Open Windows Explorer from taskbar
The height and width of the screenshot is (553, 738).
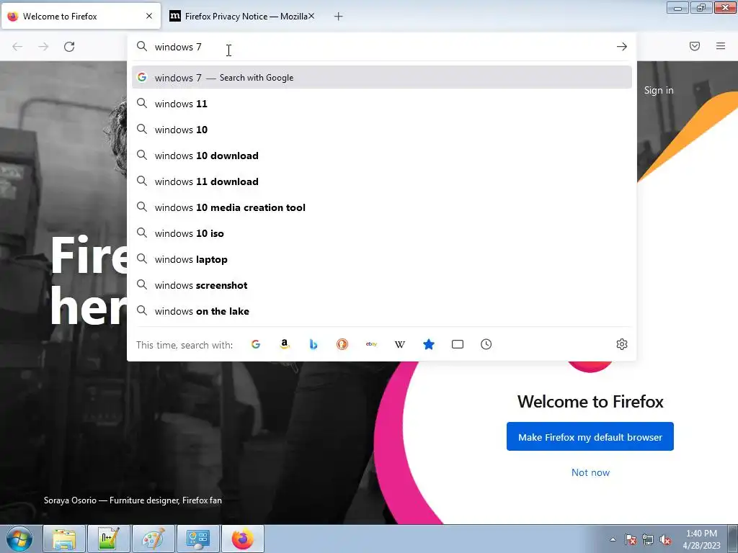click(64, 539)
